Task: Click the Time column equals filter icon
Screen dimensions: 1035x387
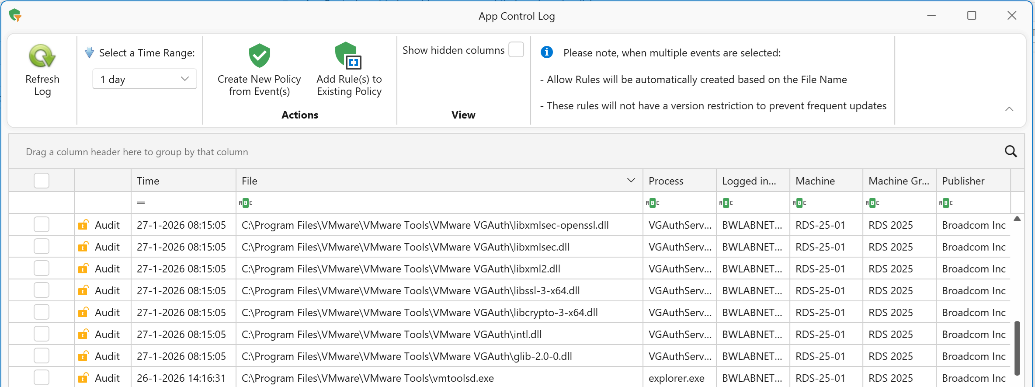Action: click(141, 203)
